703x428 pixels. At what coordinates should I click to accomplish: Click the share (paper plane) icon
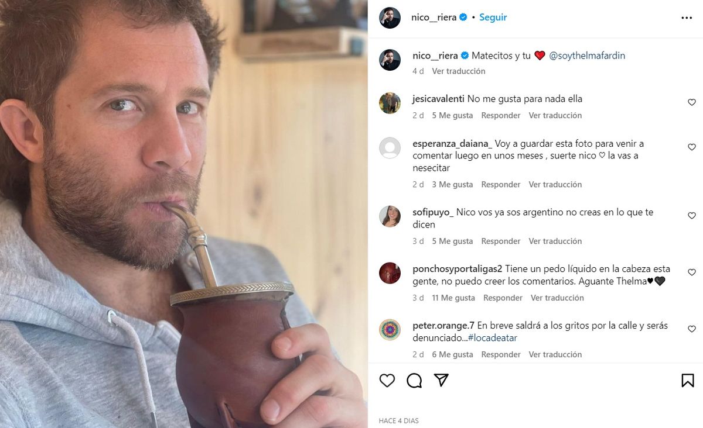pyautogui.click(x=441, y=380)
